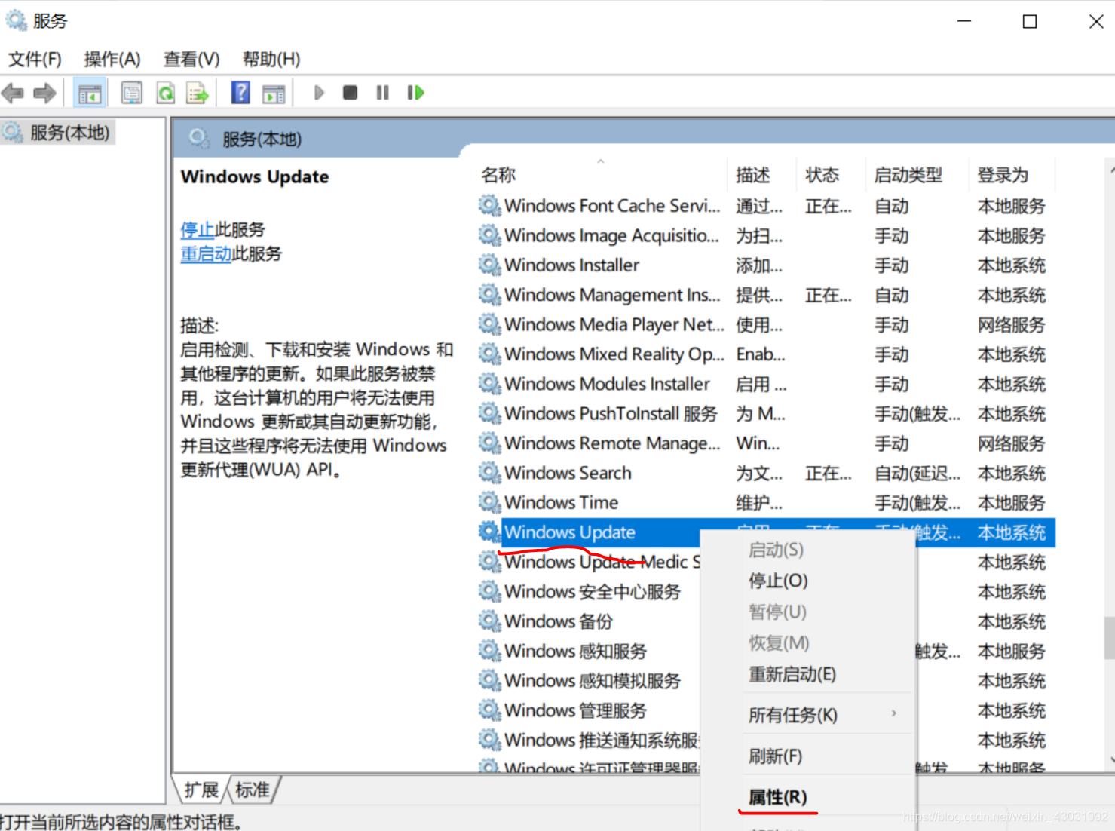Click the blue Help question mark icon

(240, 93)
